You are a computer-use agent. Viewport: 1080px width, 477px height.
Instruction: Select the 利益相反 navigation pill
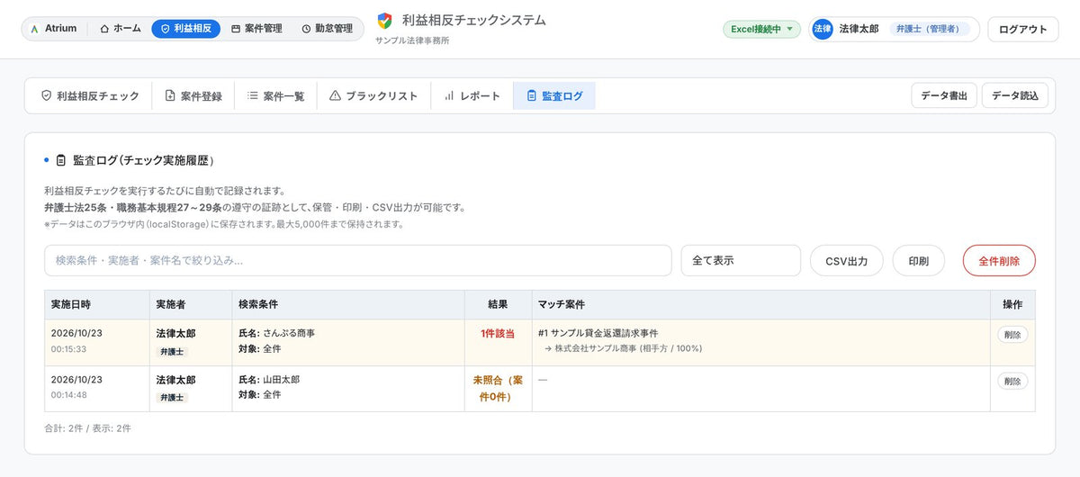pyautogui.click(x=185, y=29)
